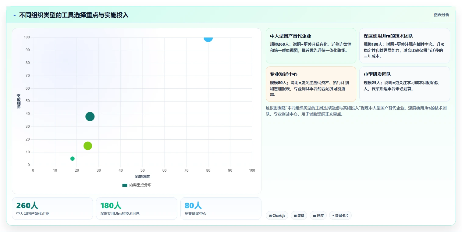
Task: Click the 260人 stat card
Action: pyautogui.click(x=52, y=209)
